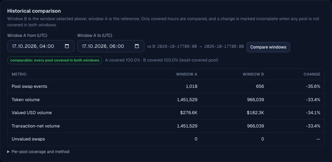Click the $276.6K Valued USD volume cell

point(189,113)
